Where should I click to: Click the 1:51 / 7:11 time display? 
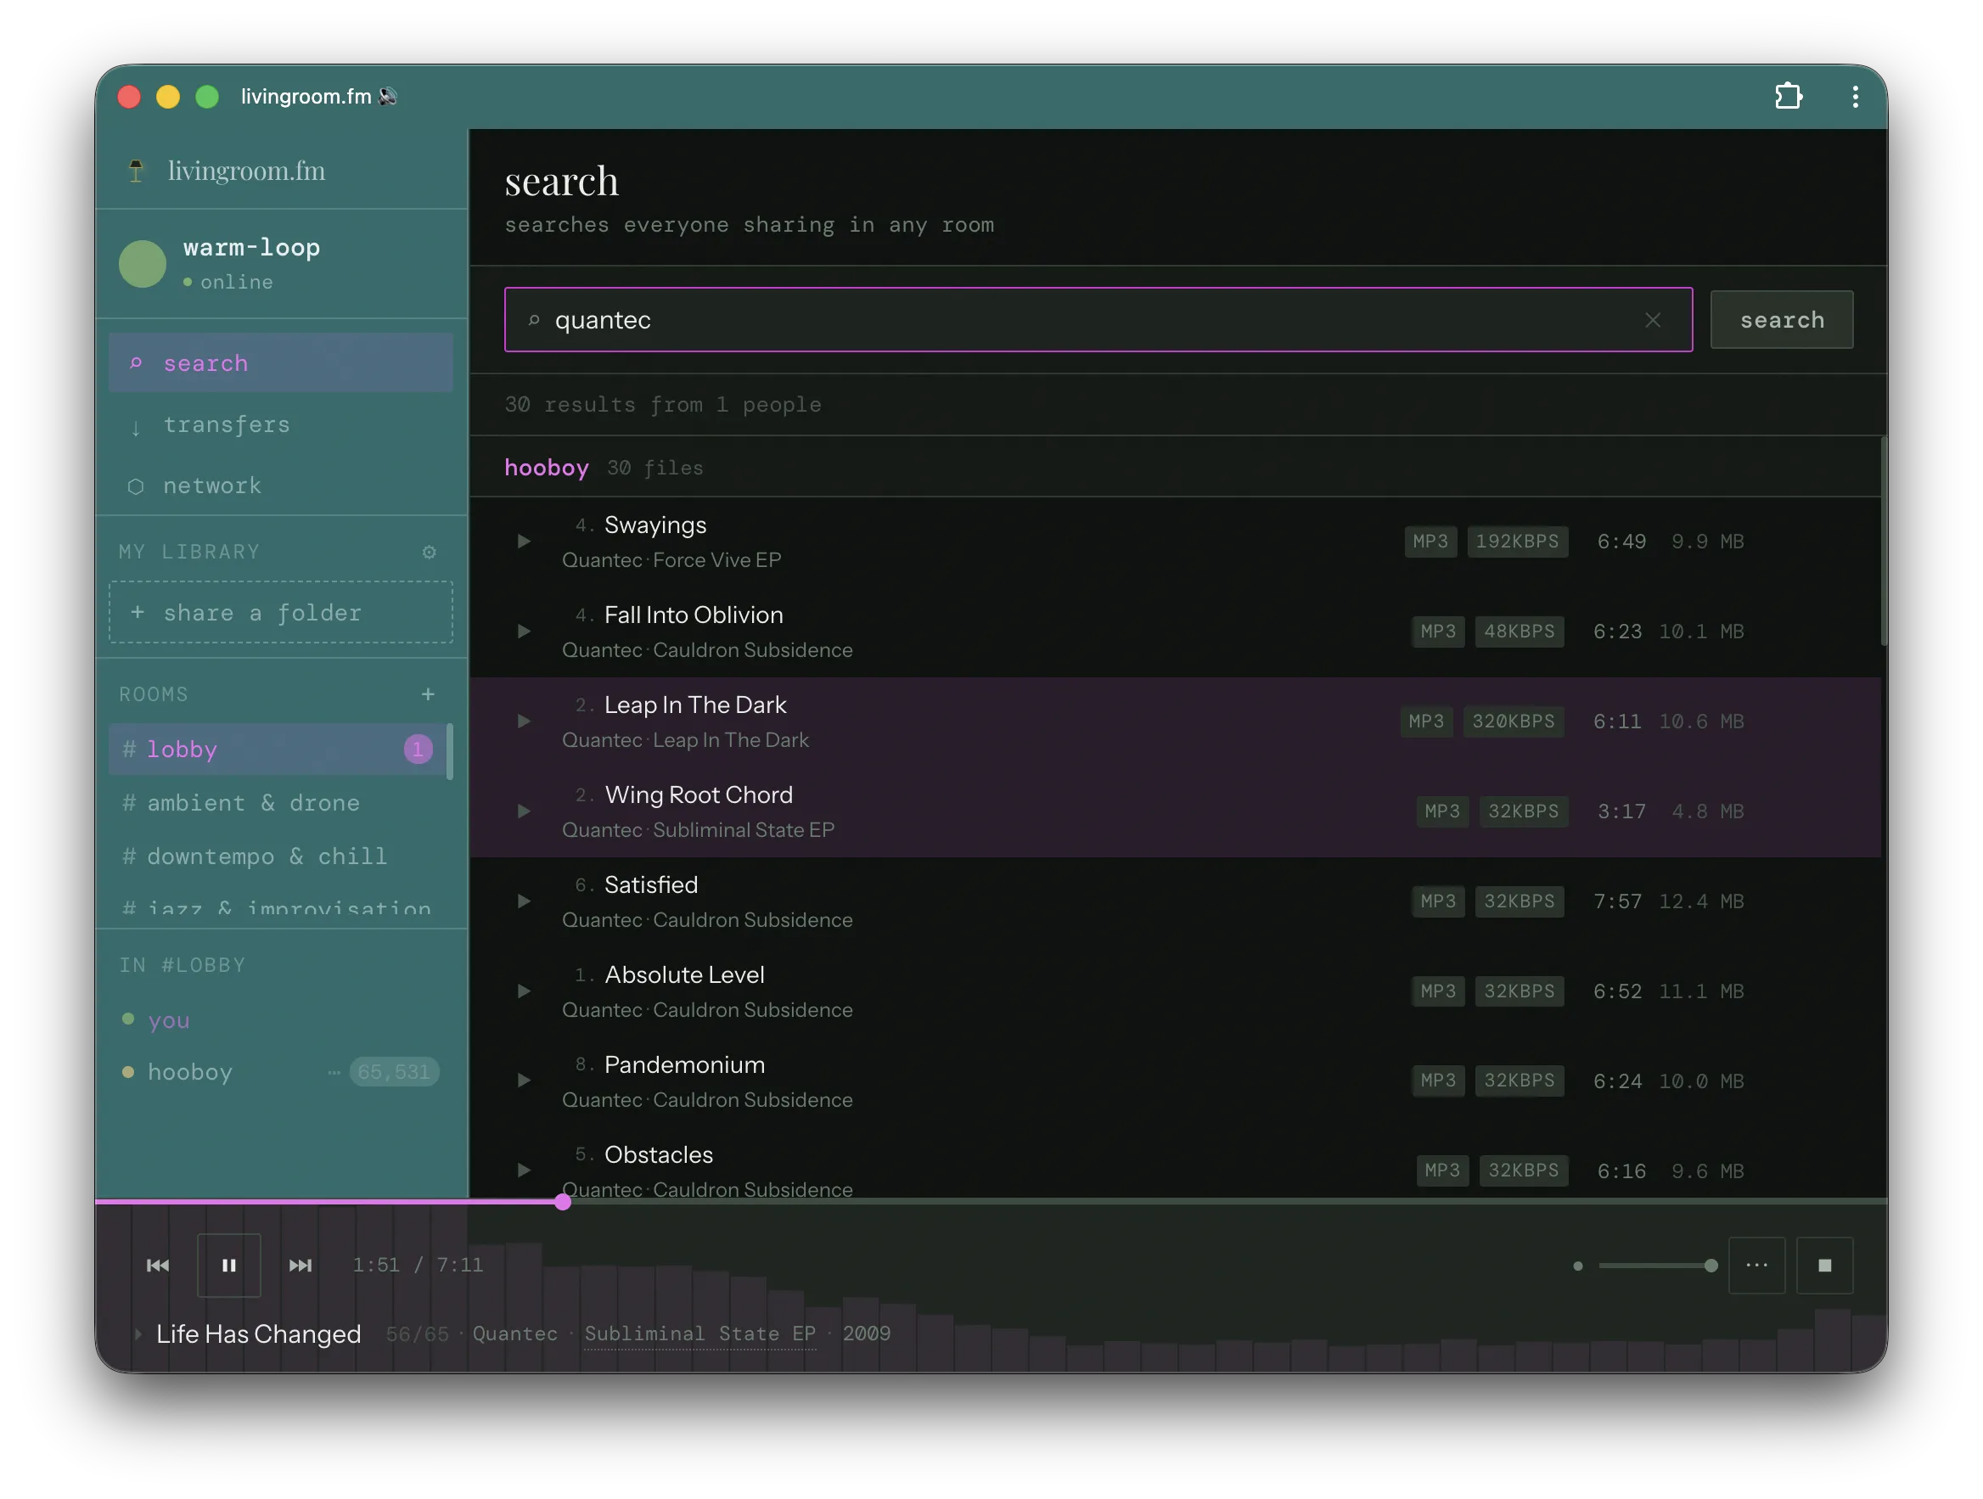click(x=418, y=1265)
